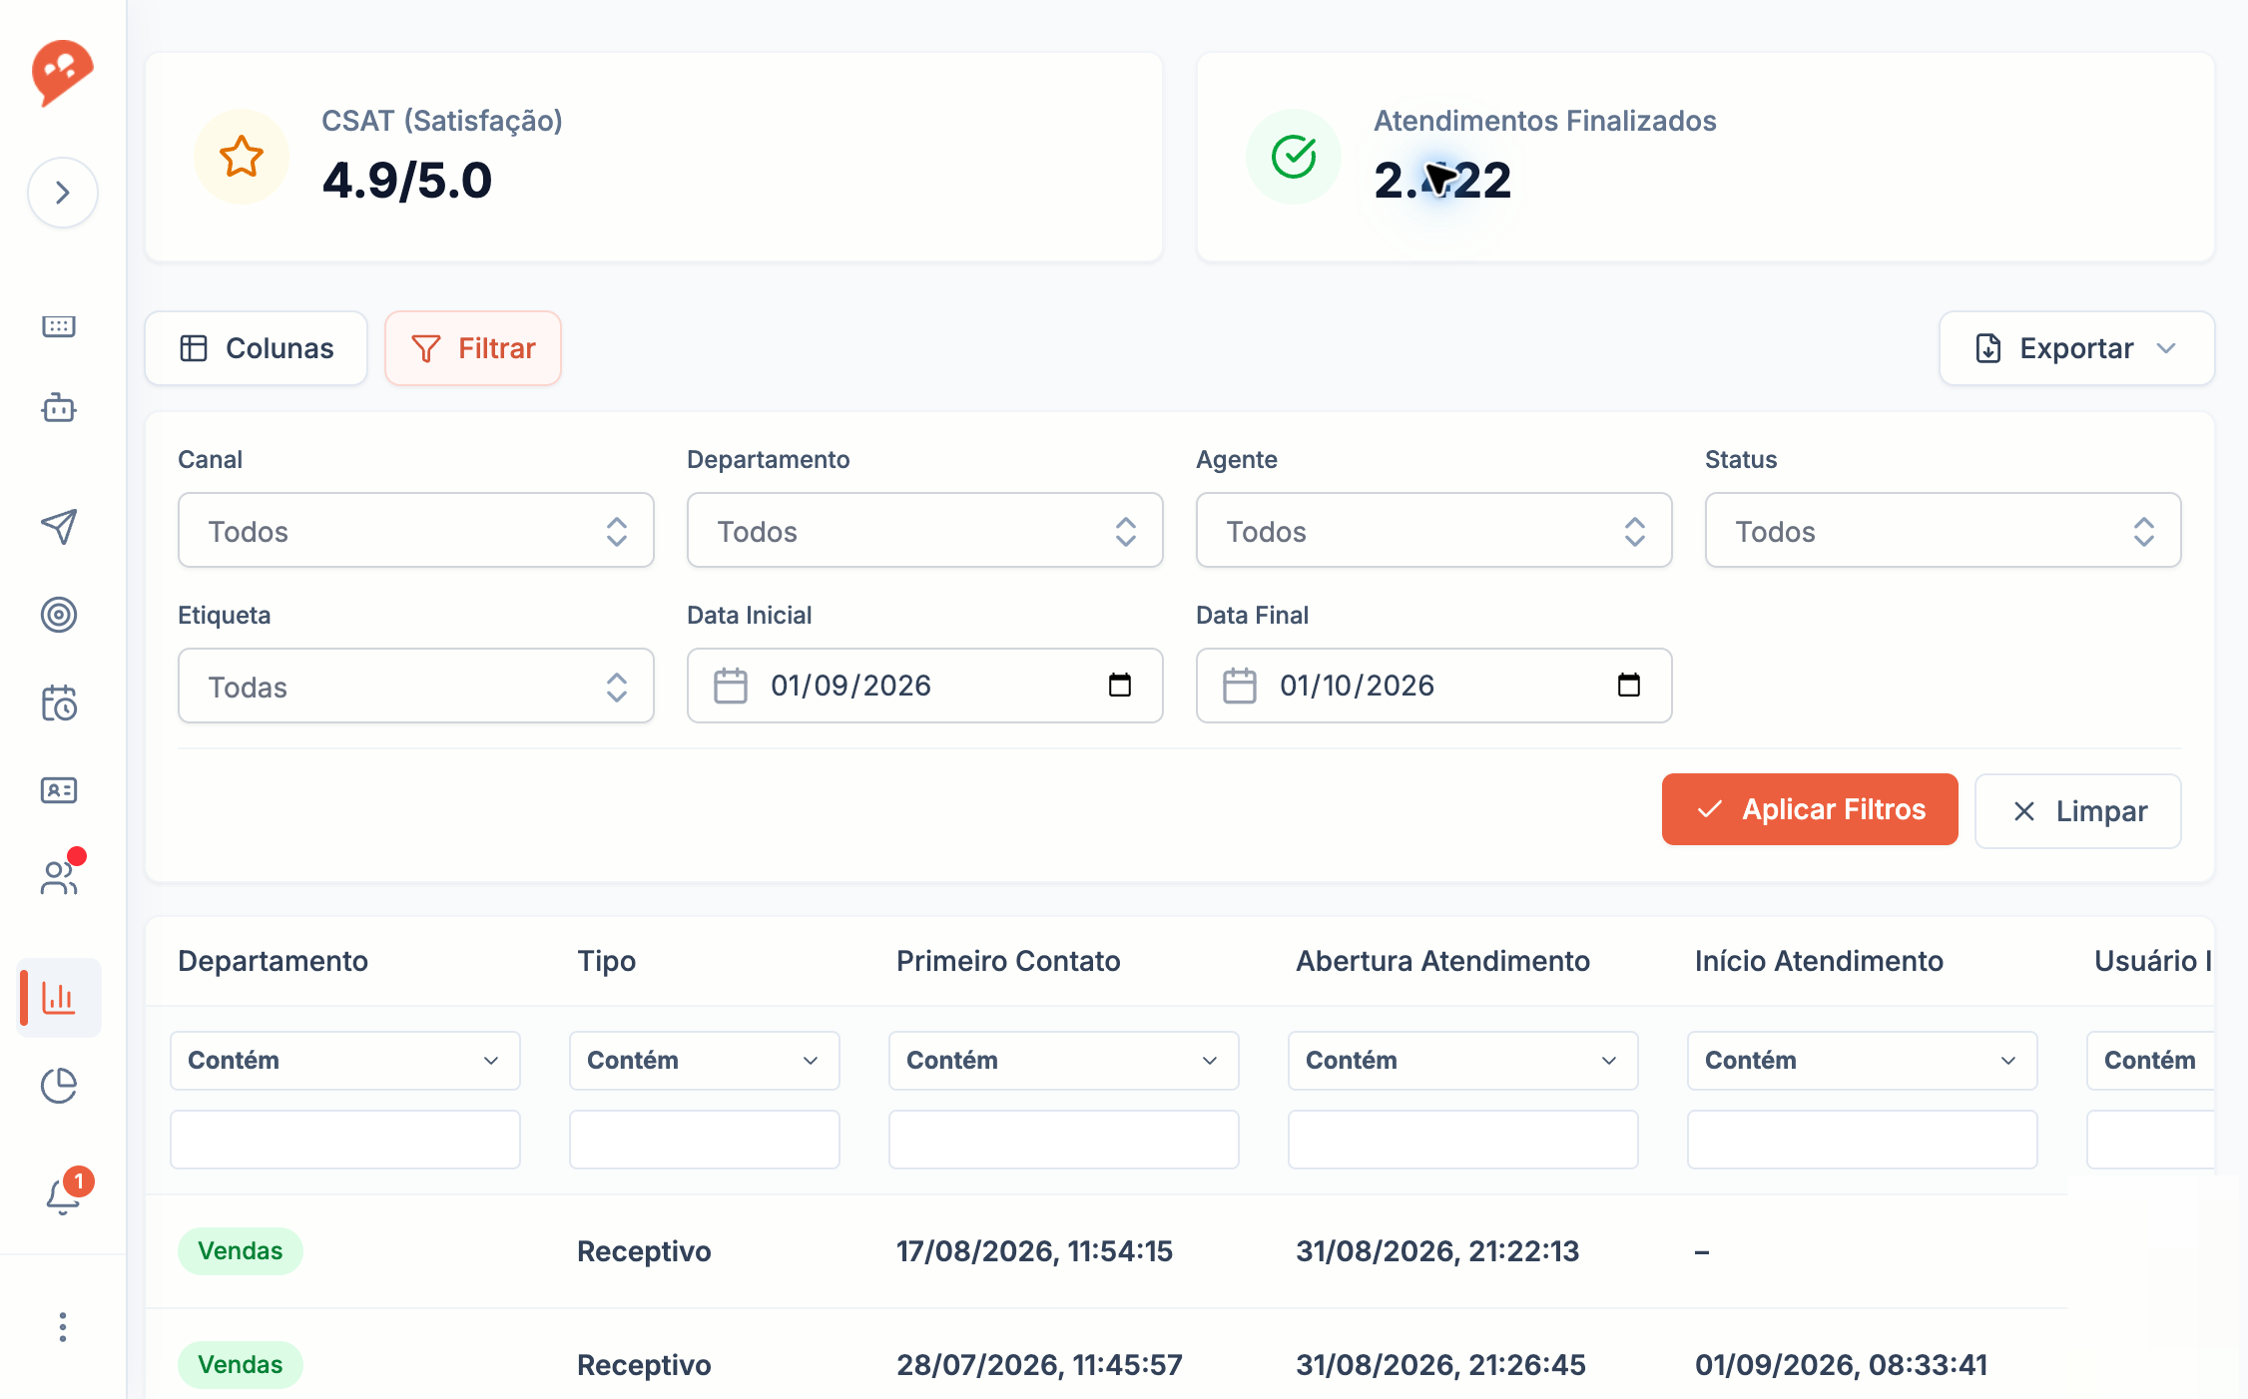Open the notifications bell icon

pyautogui.click(x=63, y=1195)
